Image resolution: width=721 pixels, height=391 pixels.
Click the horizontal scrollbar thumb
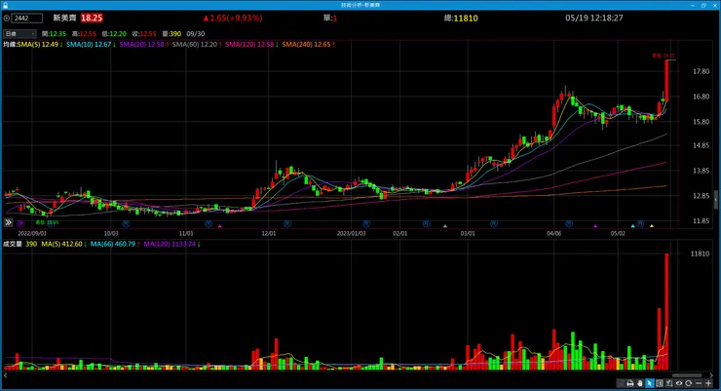coord(687,375)
